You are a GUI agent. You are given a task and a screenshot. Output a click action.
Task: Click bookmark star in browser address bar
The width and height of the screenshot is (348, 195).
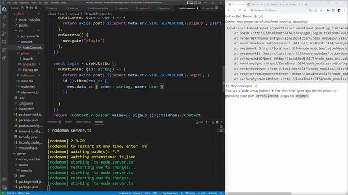[x=321, y=10]
